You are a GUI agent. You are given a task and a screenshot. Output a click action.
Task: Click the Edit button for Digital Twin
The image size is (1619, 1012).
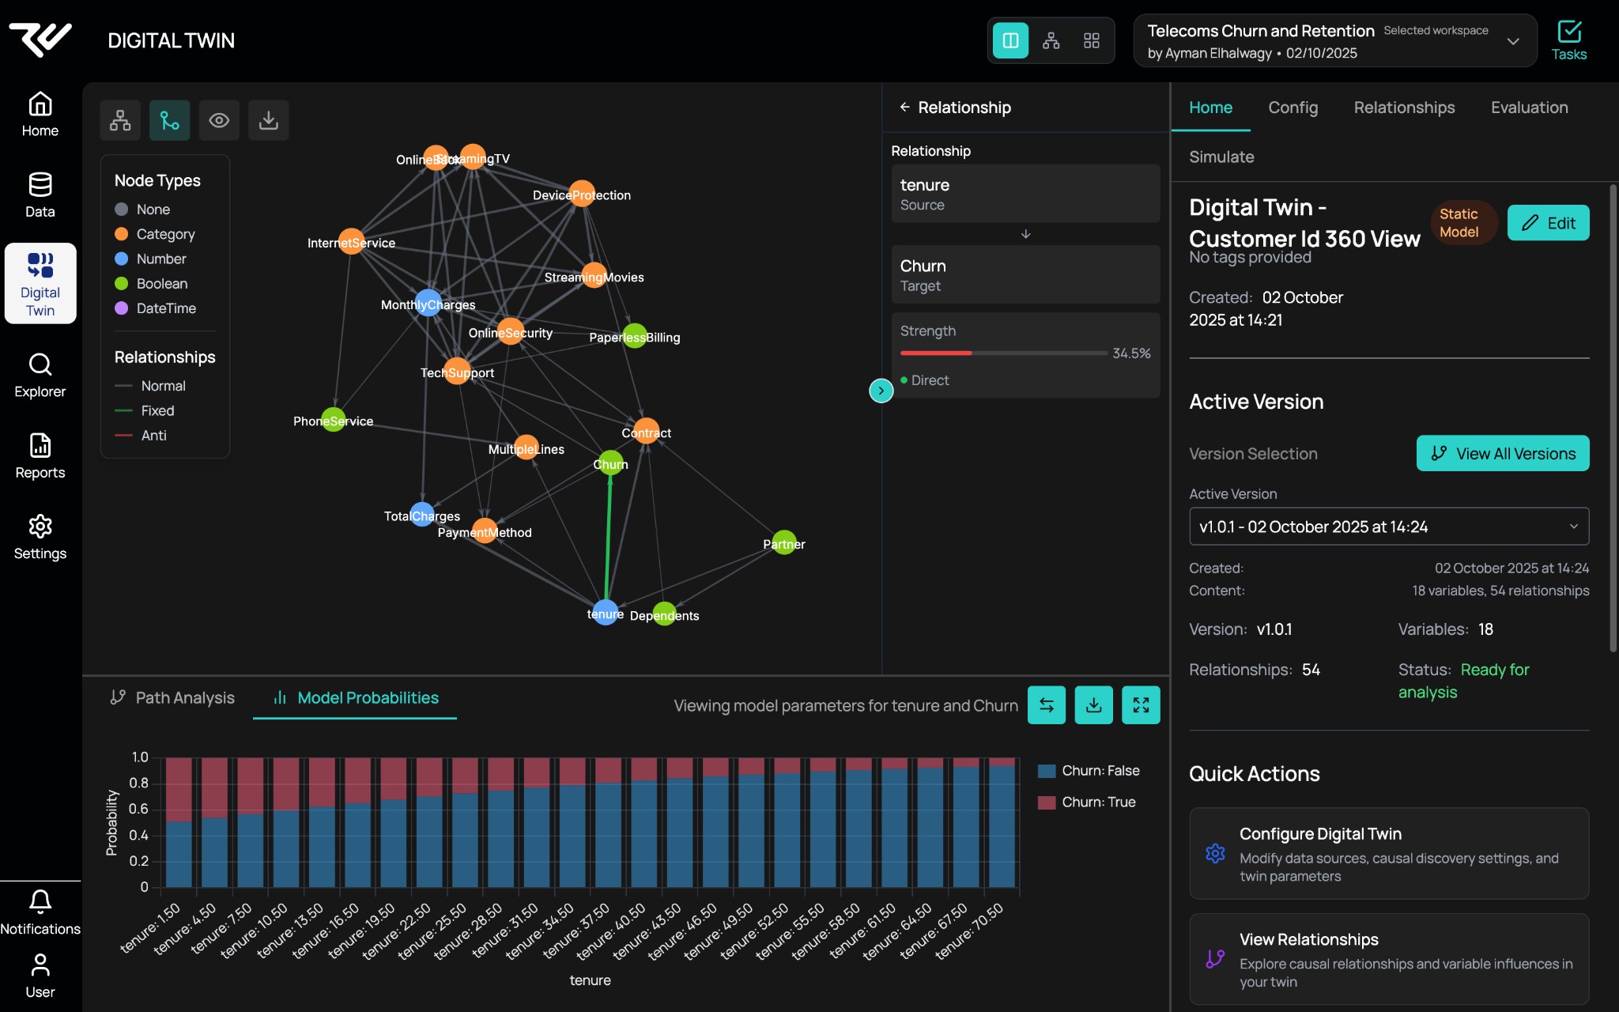click(x=1548, y=223)
